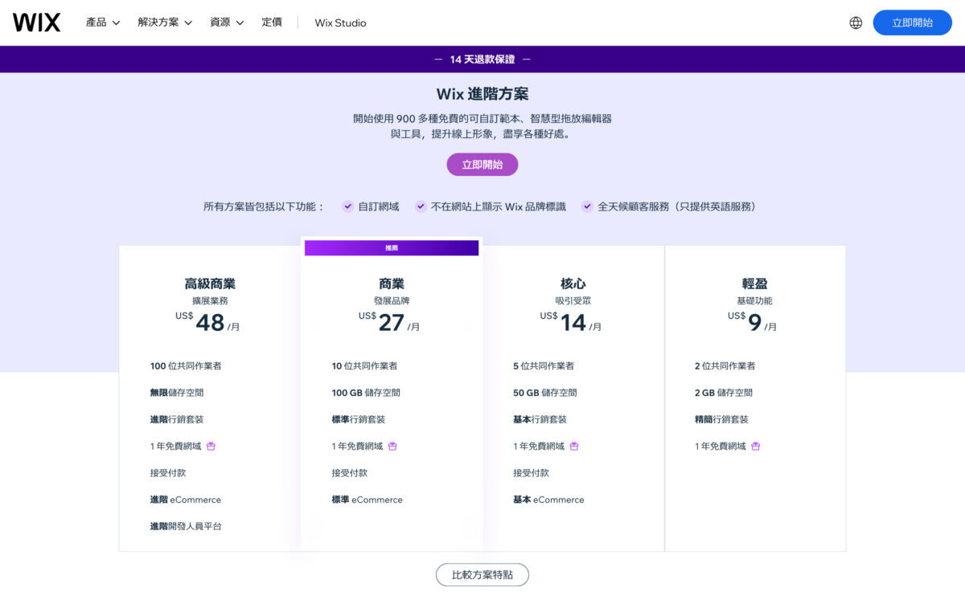Expand the 資源 menu
The image size is (965, 600).
coord(227,22)
